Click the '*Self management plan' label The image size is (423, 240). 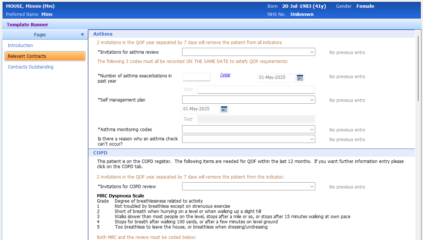pos(121,100)
